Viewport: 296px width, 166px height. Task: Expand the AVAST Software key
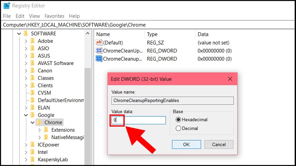coord(26,63)
